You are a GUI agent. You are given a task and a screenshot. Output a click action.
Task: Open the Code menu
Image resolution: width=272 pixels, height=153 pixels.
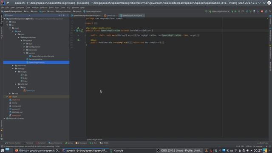28,8
